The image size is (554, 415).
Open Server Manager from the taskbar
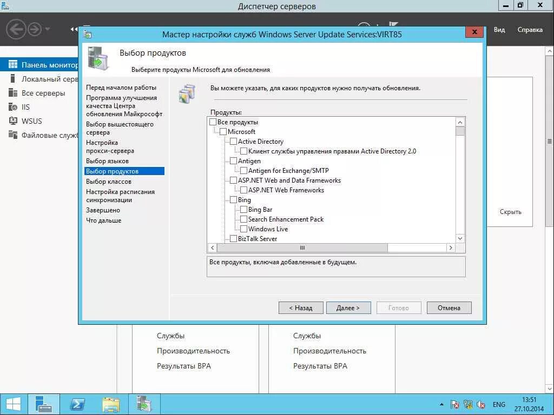[44, 404]
